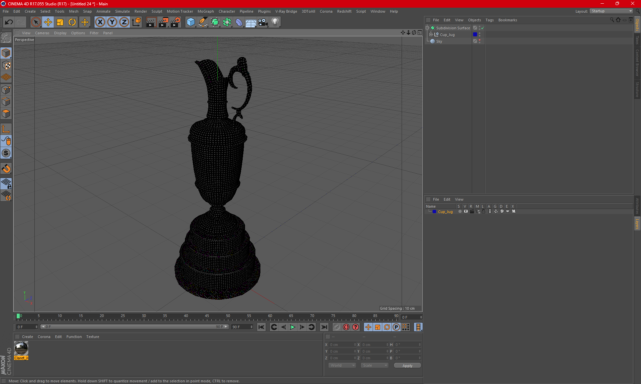Toggle the Snap enable S icon
641x384 pixels.
(x=6, y=153)
